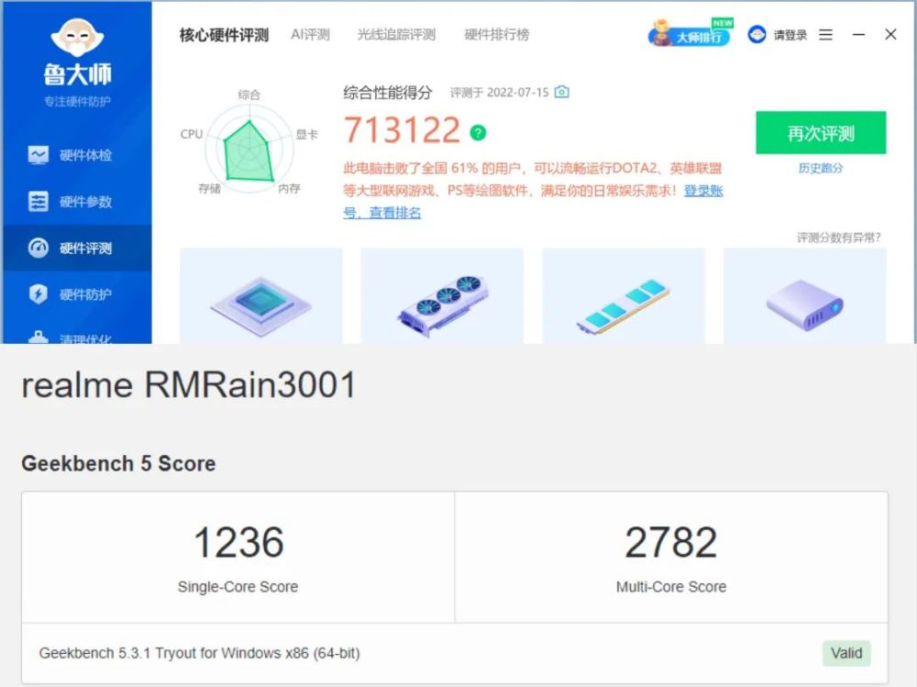
Task: Click the 硬件评测 gauge icon
Action: (x=39, y=249)
